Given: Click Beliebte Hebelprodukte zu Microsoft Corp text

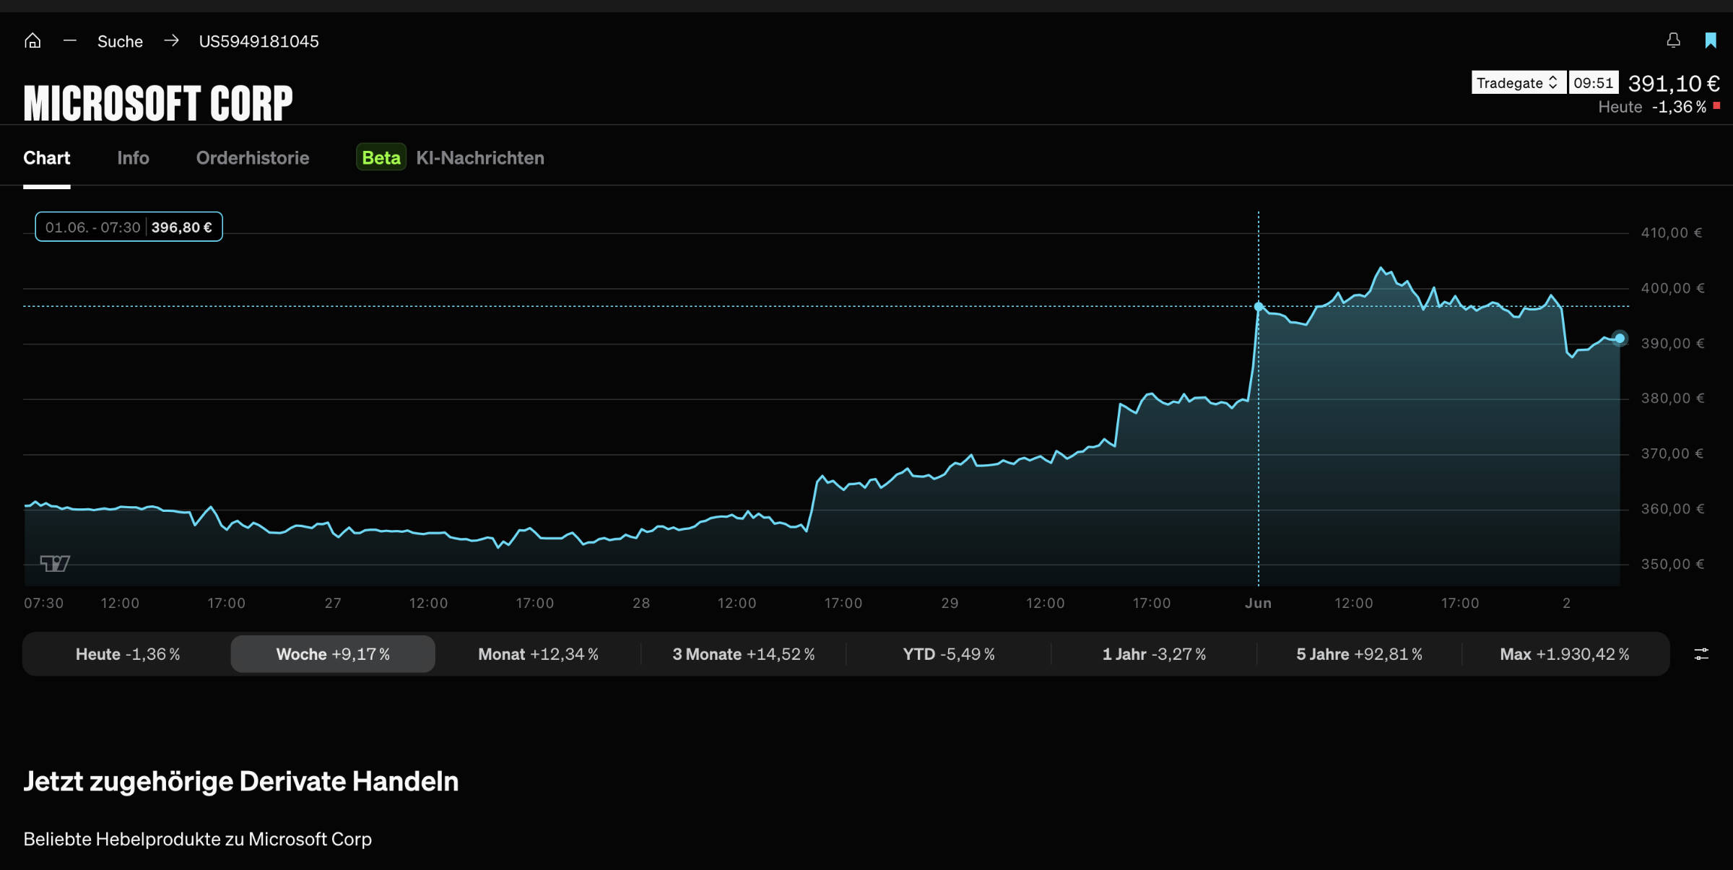Looking at the screenshot, I should [x=197, y=839].
